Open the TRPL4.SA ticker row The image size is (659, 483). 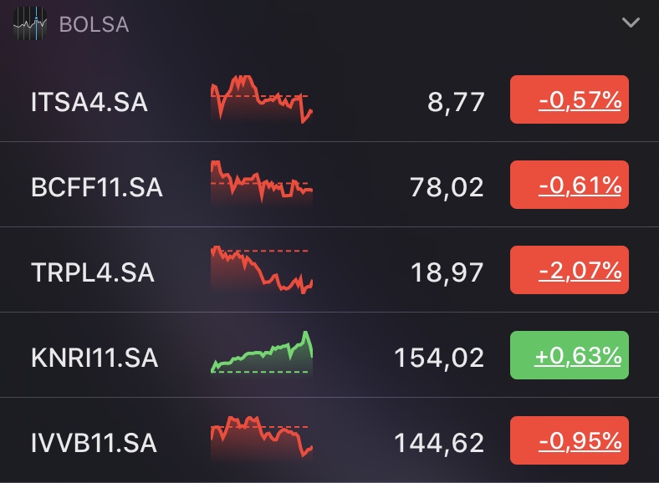point(329,270)
